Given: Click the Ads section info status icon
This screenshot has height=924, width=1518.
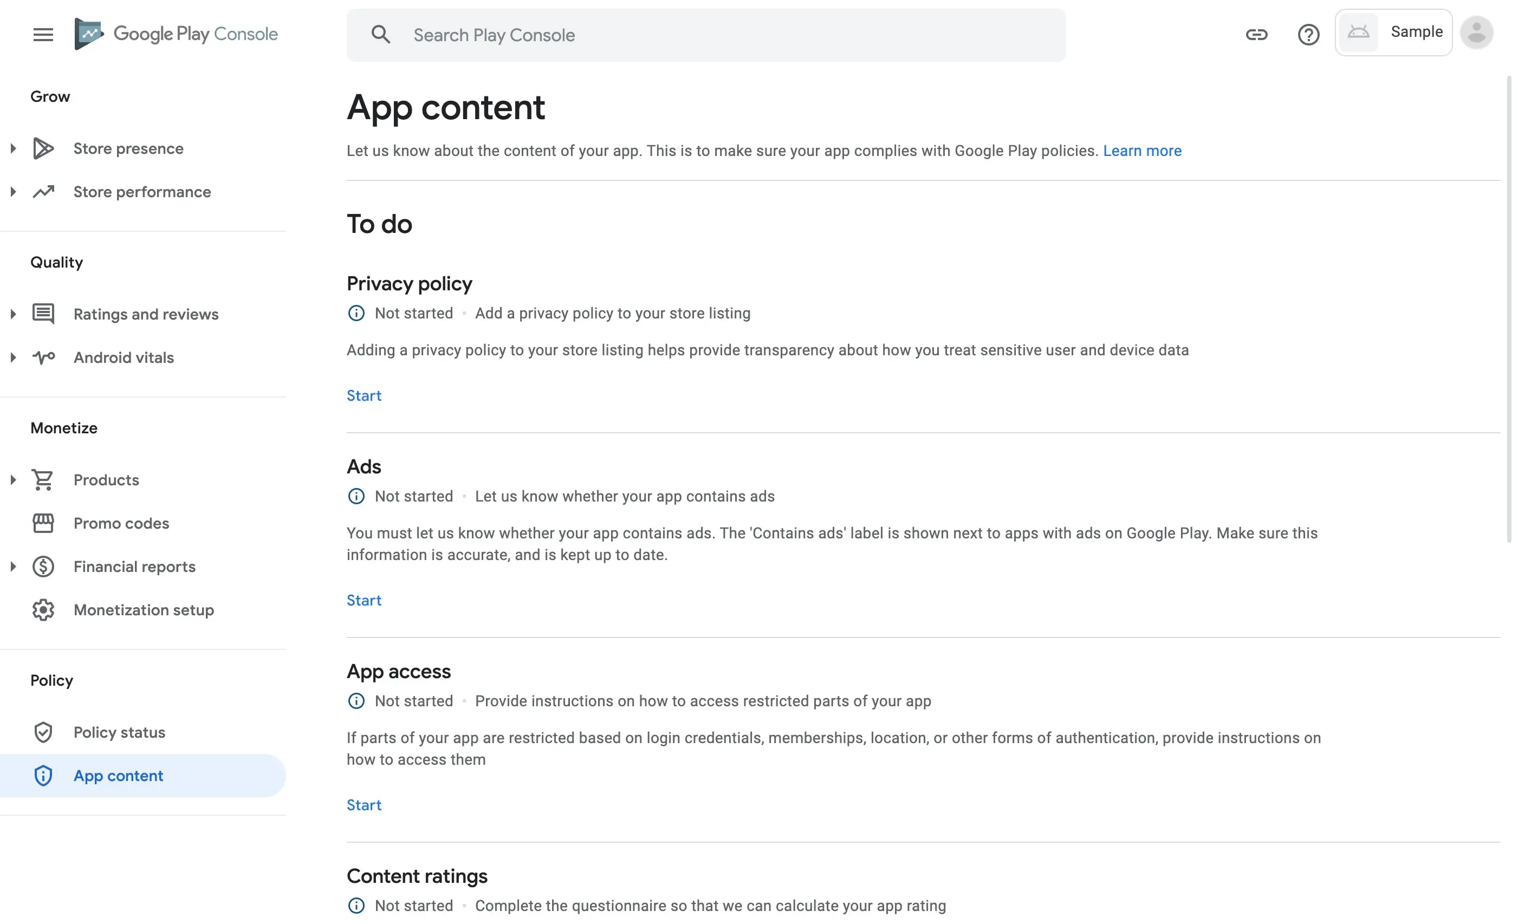Looking at the screenshot, I should coord(356,497).
